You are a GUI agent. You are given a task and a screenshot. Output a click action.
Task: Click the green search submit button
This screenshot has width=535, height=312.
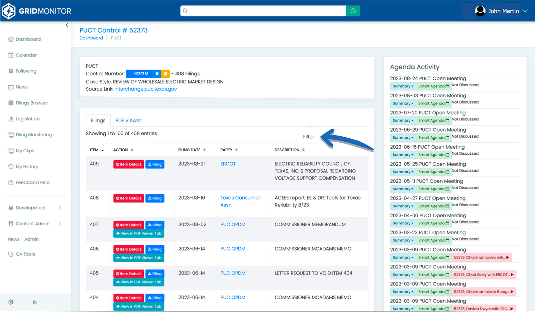pos(353,11)
